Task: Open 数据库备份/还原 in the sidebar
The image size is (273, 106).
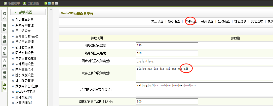Action: pyautogui.click(x=27, y=86)
